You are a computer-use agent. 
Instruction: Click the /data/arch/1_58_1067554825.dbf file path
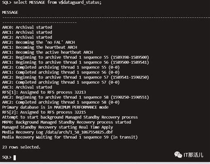[79, 132]
